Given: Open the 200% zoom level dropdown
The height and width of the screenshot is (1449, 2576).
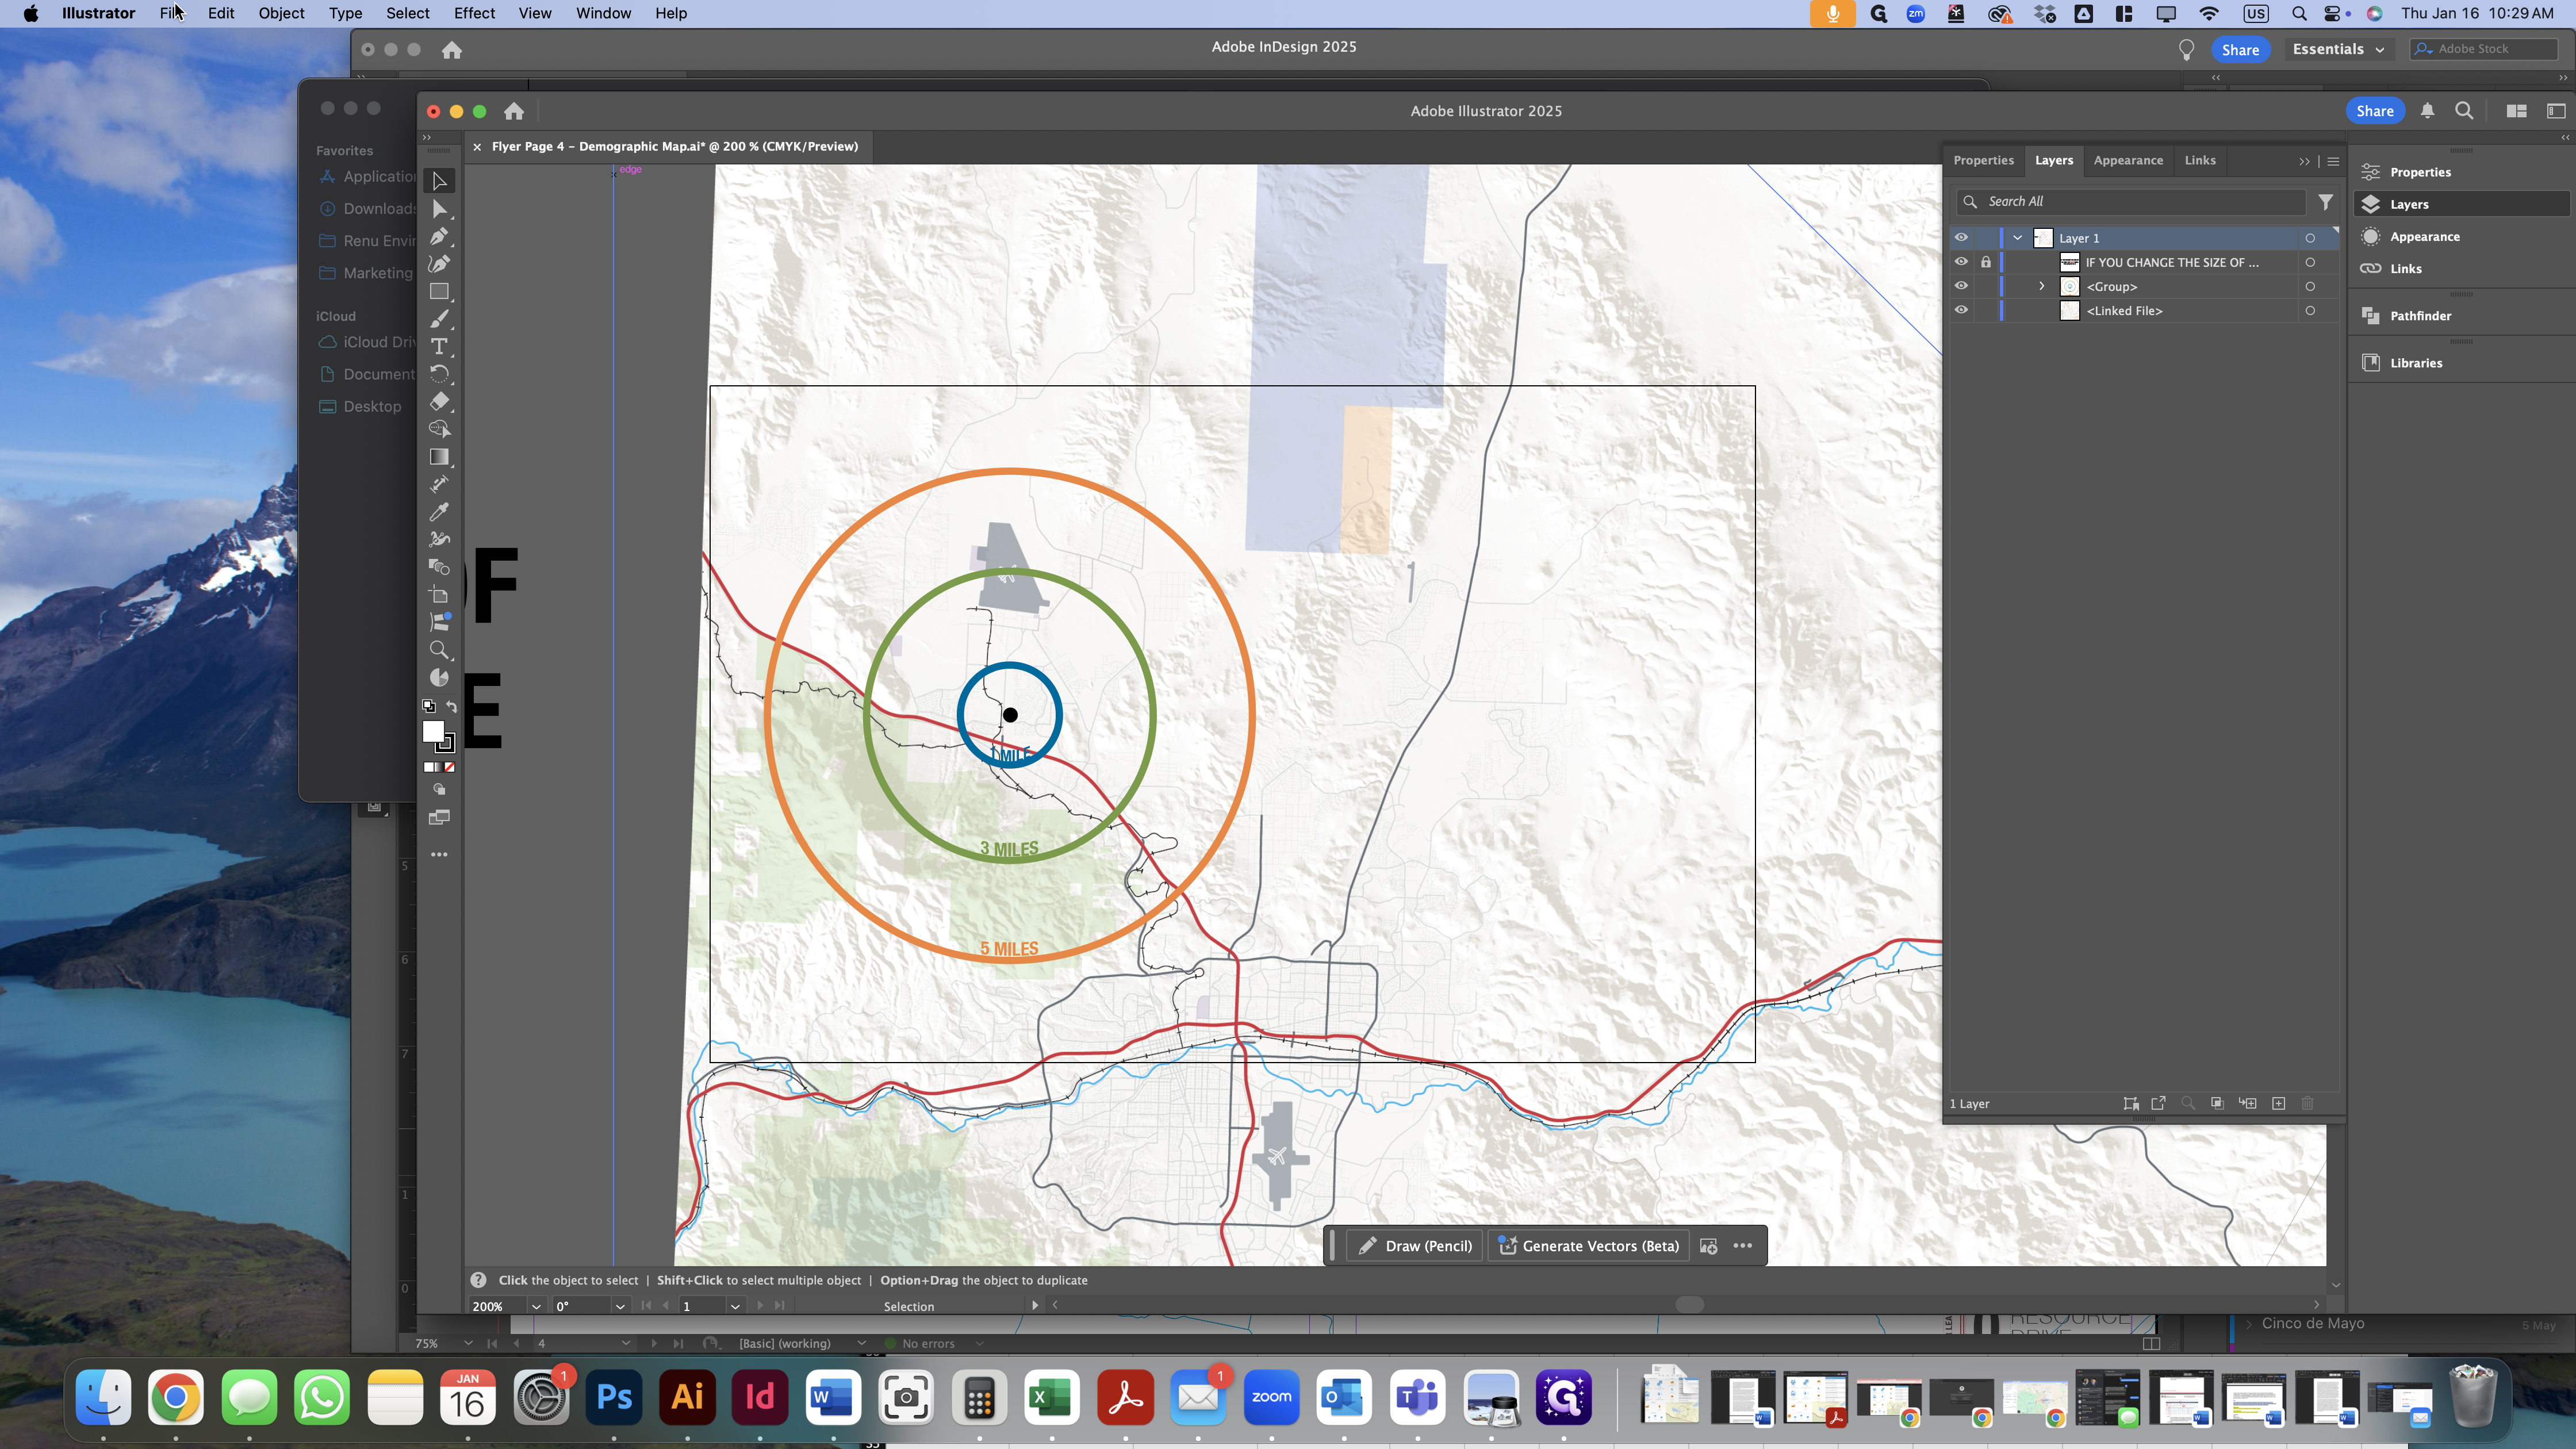Looking at the screenshot, I should tap(536, 1306).
